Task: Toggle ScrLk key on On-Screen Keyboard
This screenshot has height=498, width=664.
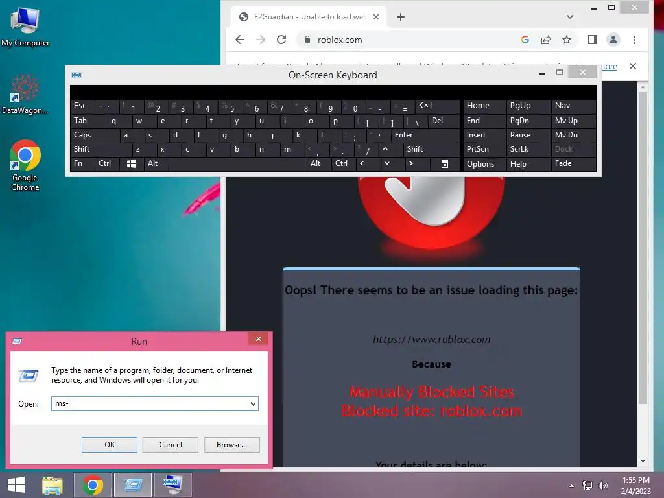Action: pyautogui.click(x=528, y=149)
